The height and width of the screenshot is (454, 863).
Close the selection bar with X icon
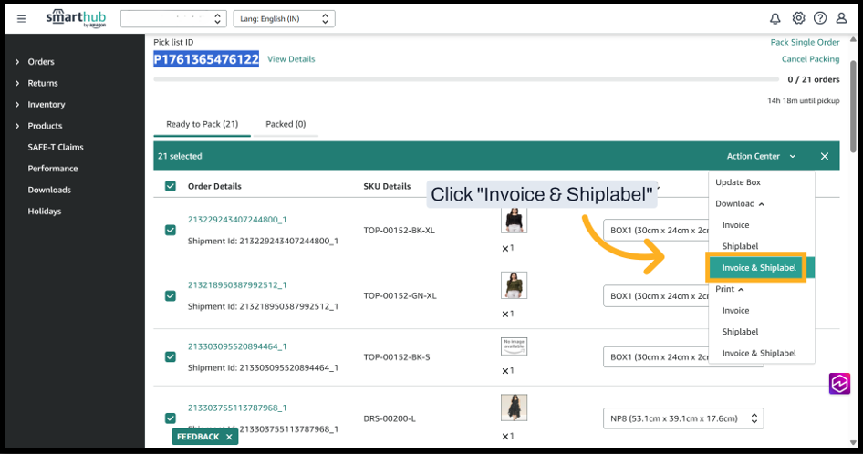(824, 156)
